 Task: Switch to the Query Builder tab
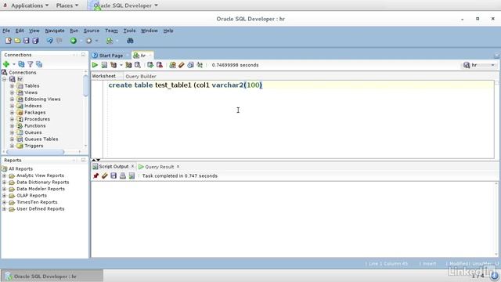tap(141, 76)
